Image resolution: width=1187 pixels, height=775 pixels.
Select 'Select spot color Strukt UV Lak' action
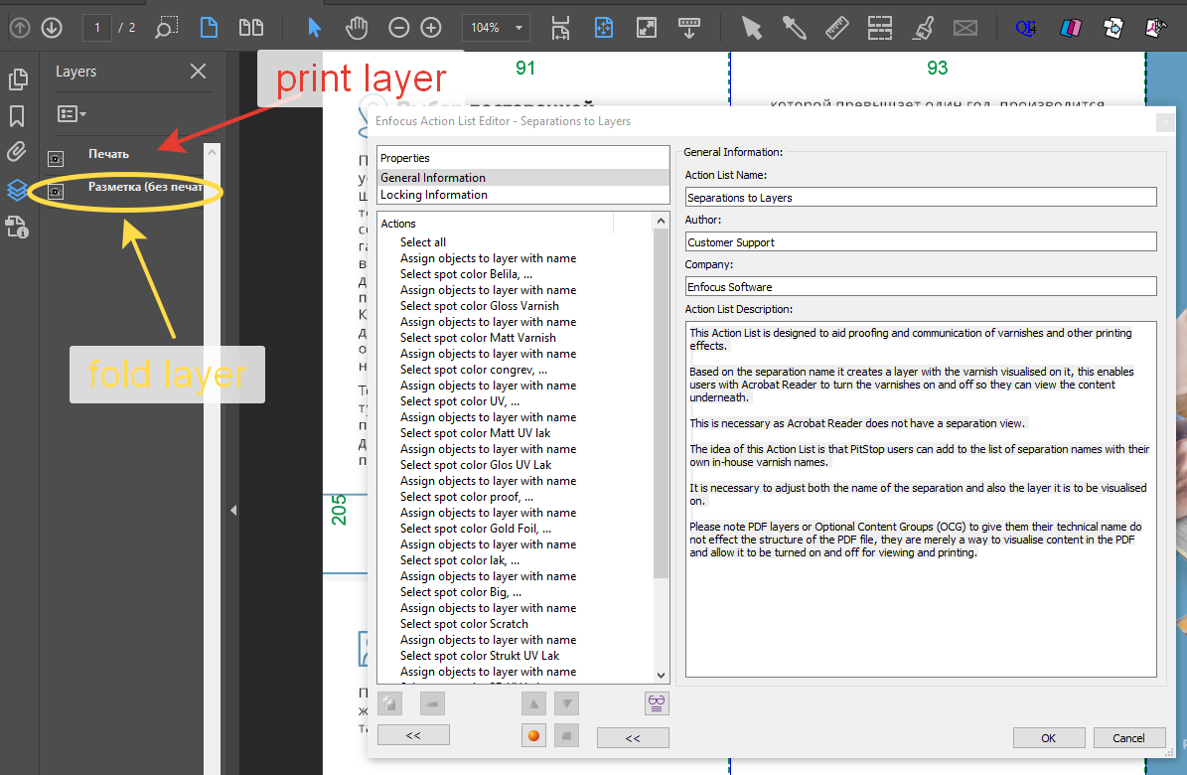point(480,656)
